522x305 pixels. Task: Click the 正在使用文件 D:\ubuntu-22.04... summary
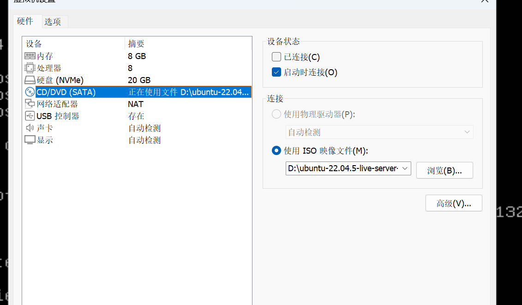tap(188, 92)
